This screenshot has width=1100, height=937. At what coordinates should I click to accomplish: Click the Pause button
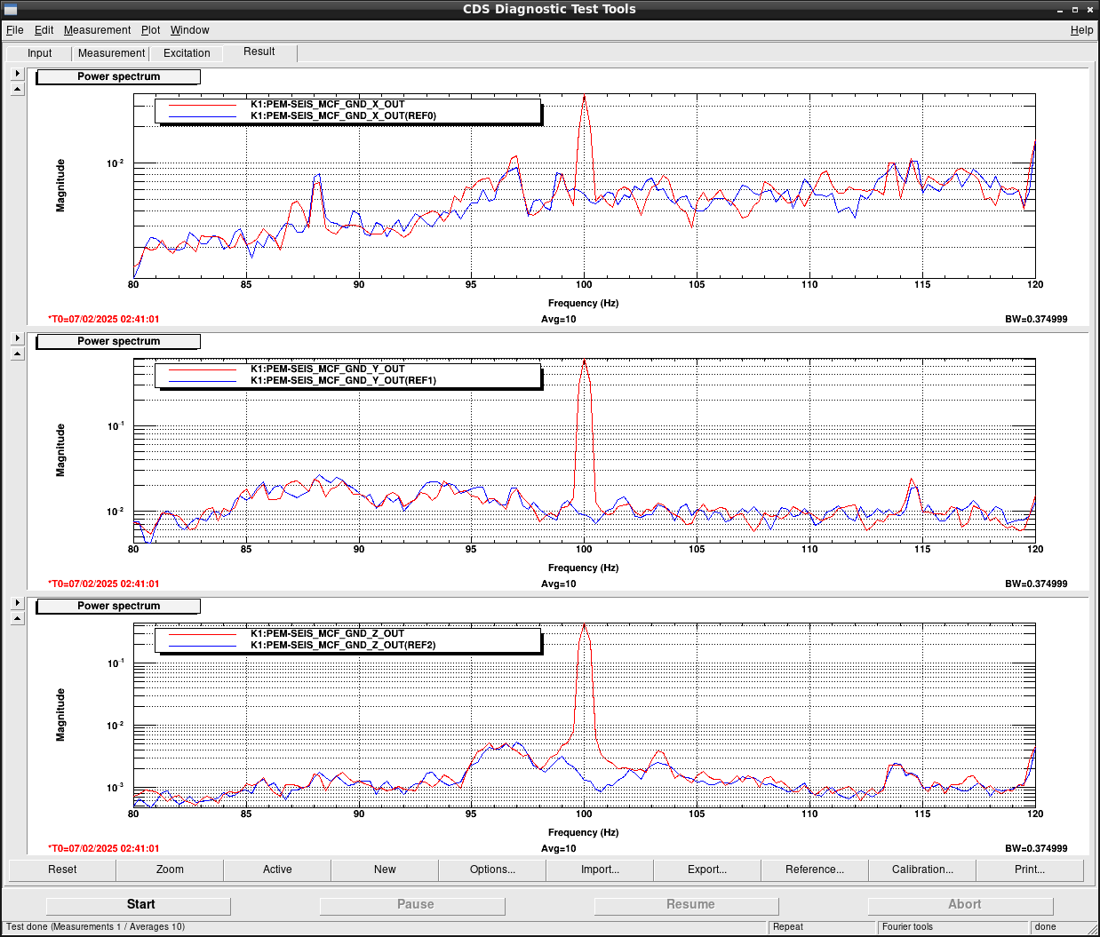pyautogui.click(x=413, y=905)
